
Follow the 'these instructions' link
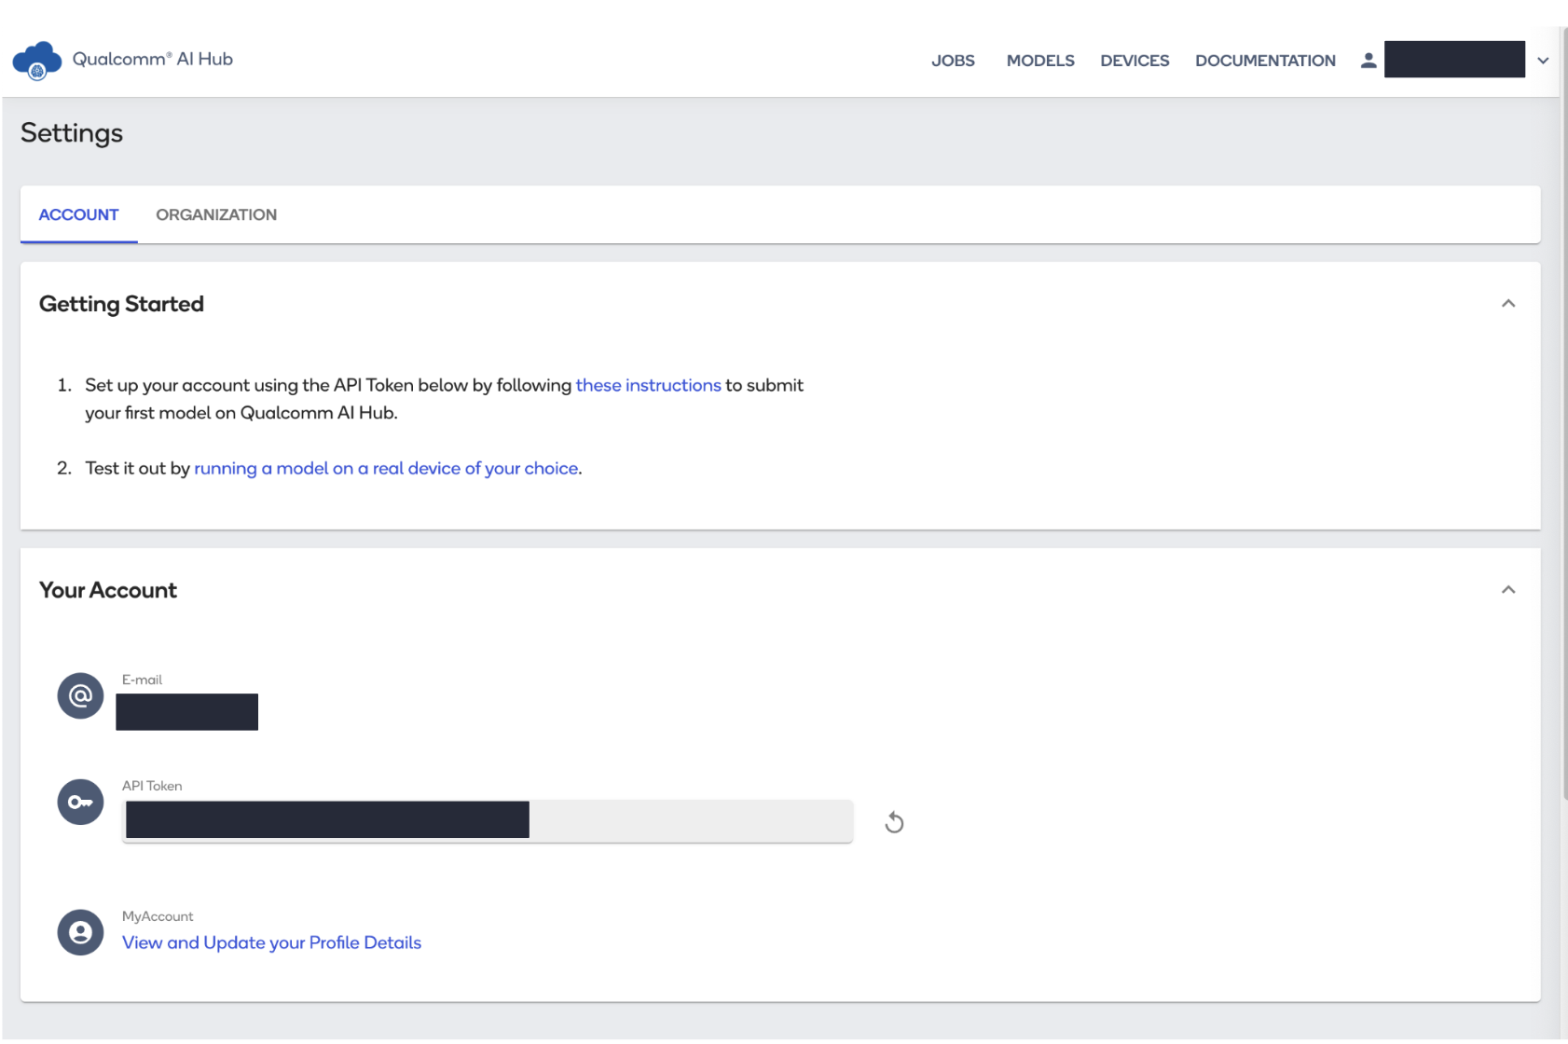tap(648, 385)
